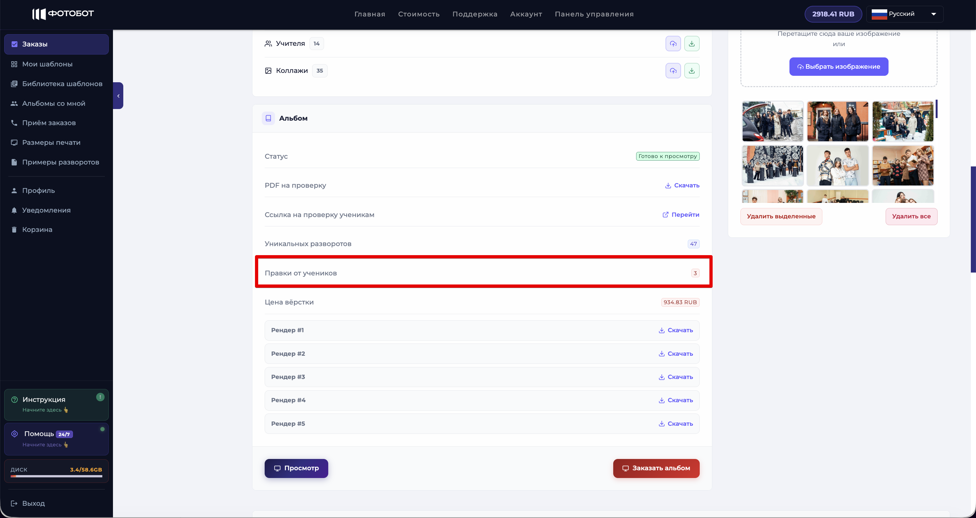Click Выбрать изображение upload button
The width and height of the screenshot is (976, 518).
[x=839, y=67]
